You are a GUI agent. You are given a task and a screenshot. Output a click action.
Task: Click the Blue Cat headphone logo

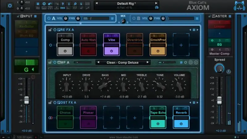239,6
